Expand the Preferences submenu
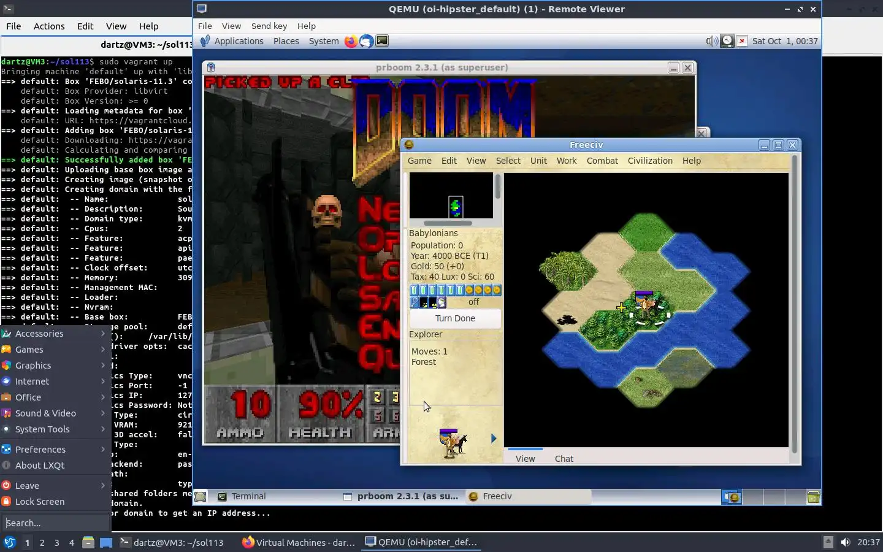This screenshot has height=552, width=883. click(55, 450)
